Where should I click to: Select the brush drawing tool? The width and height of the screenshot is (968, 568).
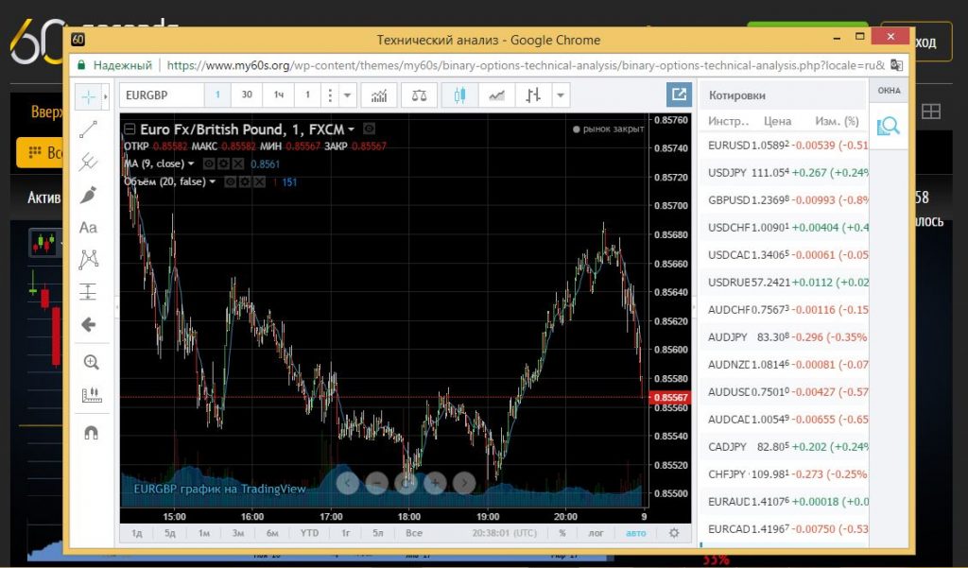(x=88, y=195)
